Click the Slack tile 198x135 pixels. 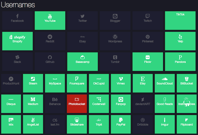tap(17, 62)
